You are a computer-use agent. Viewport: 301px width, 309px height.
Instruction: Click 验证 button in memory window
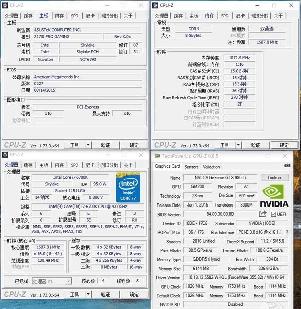point(256,145)
